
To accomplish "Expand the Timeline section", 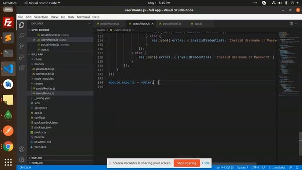I will tap(37, 163).
